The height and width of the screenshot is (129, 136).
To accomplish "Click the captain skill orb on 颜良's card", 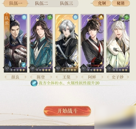I will (x=23, y=65).
